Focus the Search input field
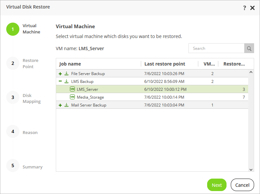260x194 pixels. [x=217, y=48]
